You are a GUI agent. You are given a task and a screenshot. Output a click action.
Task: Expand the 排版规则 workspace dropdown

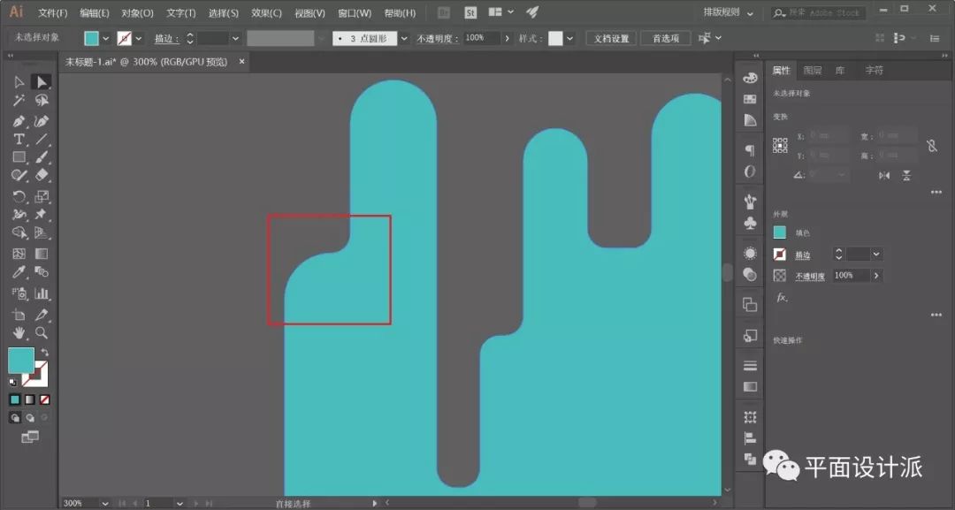click(x=750, y=13)
